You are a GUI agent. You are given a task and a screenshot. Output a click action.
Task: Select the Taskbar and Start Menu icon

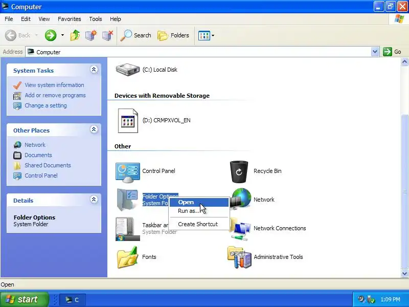(x=127, y=229)
